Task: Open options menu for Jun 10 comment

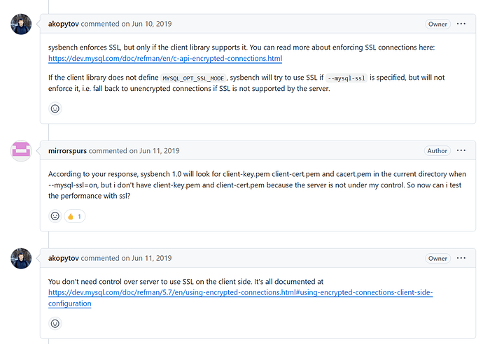Action: [461, 24]
